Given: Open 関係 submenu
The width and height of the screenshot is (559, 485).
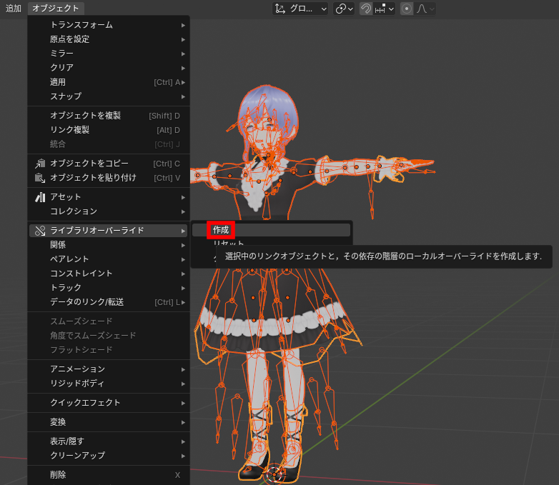Looking at the screenshot, I should tap(109, 245).
